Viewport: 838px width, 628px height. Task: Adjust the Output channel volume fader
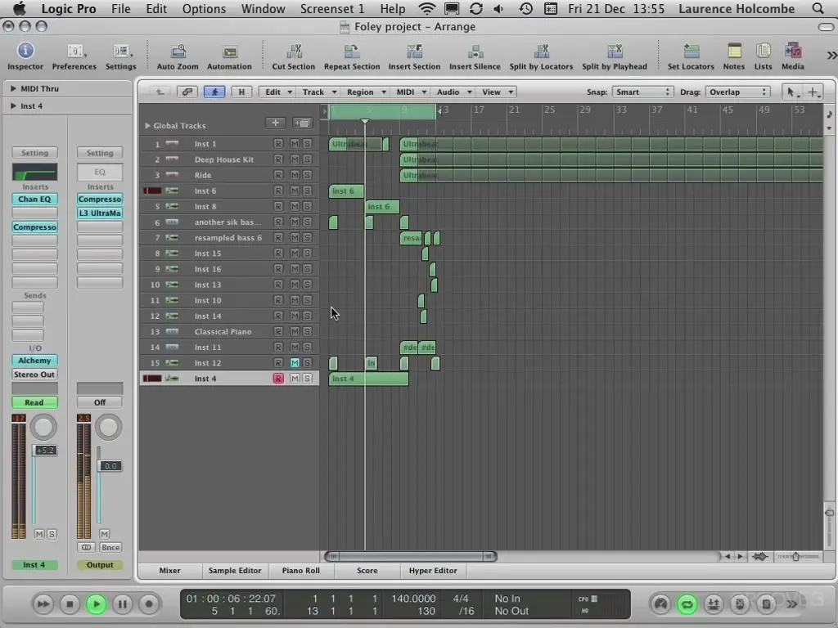coord(110,465)
